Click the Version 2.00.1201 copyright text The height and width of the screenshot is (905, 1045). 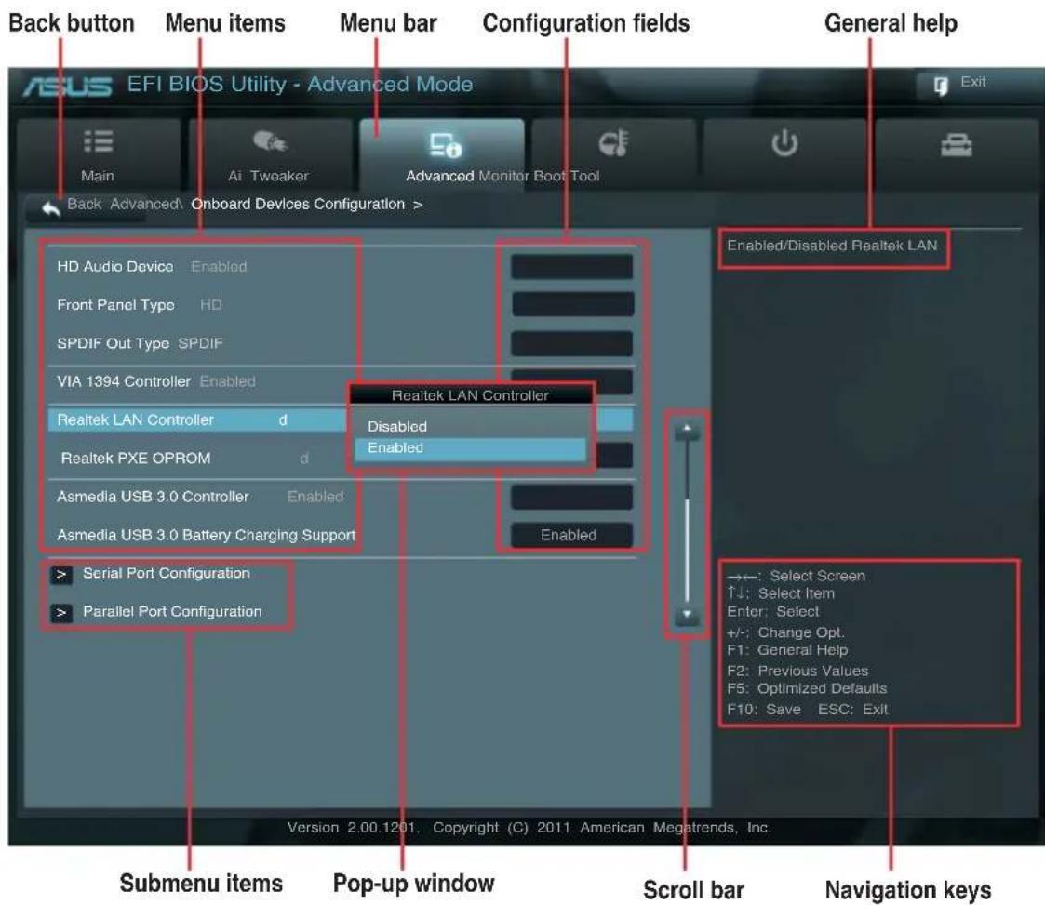(529, 828)
